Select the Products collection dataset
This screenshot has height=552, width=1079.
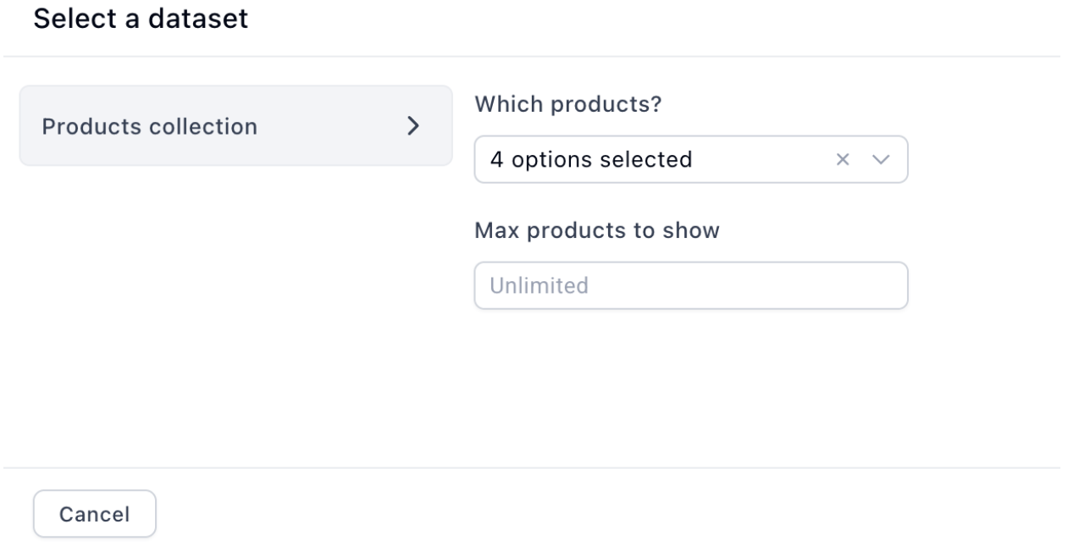click(235, 125)
